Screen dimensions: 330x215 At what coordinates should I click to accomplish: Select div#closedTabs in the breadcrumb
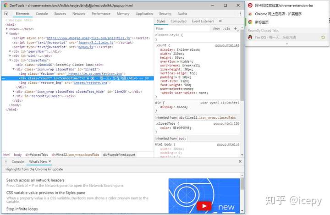coord(37,154)
